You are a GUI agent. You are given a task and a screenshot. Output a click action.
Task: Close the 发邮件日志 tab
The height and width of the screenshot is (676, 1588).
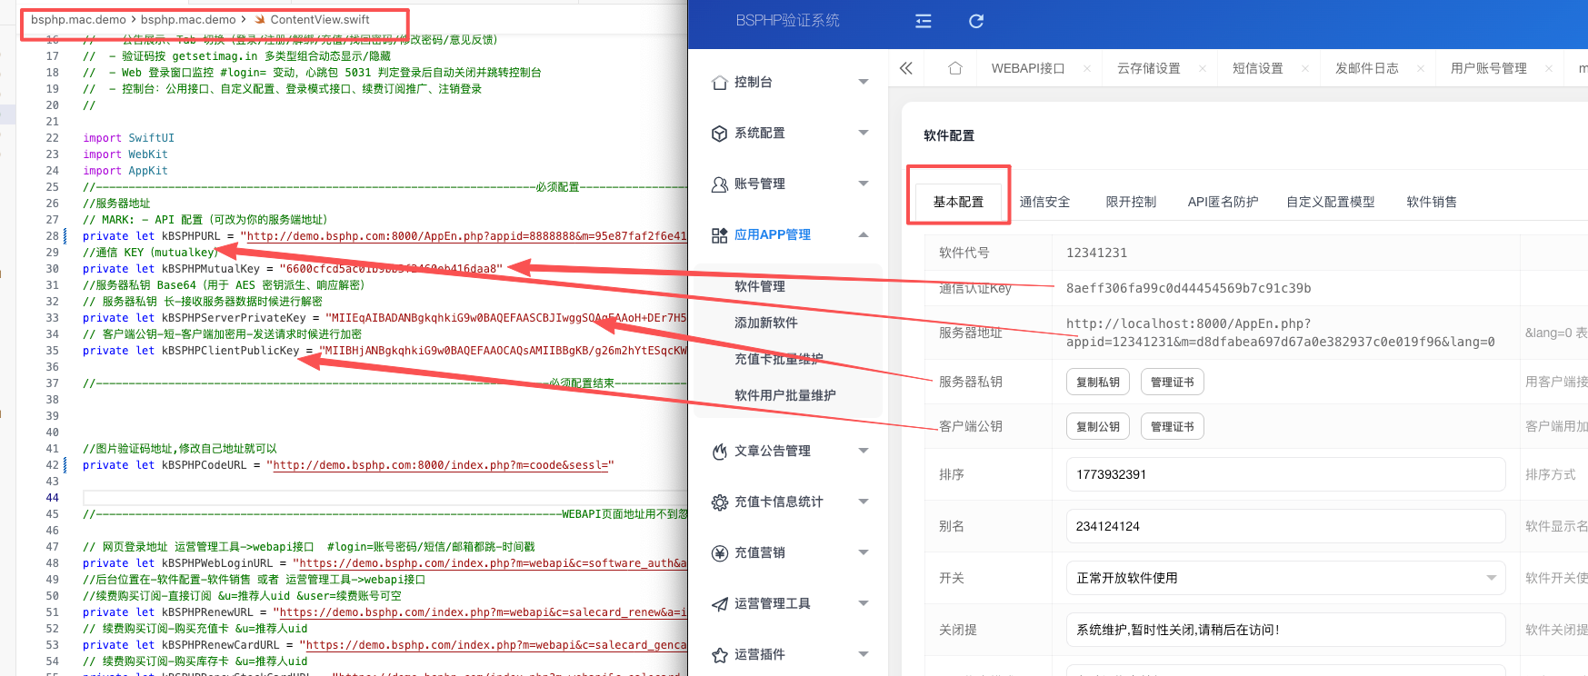coord(1421,69)
